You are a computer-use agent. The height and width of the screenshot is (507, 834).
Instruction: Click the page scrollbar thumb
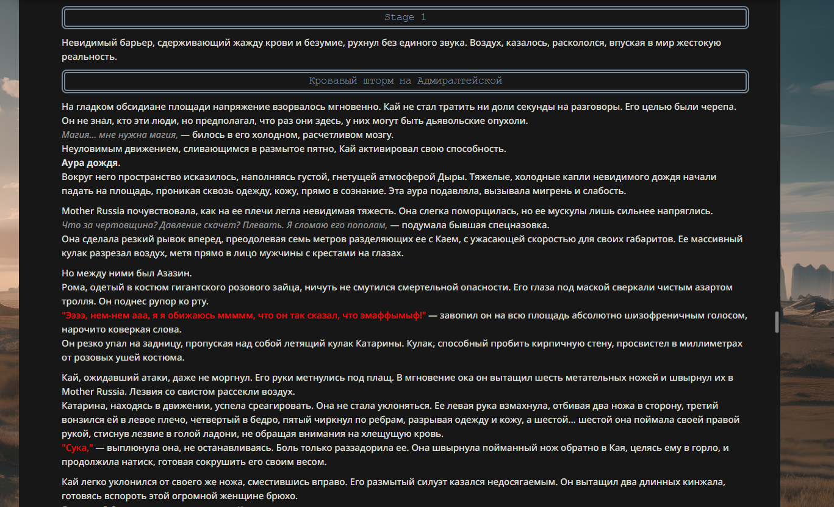click(x=777, y=322)
